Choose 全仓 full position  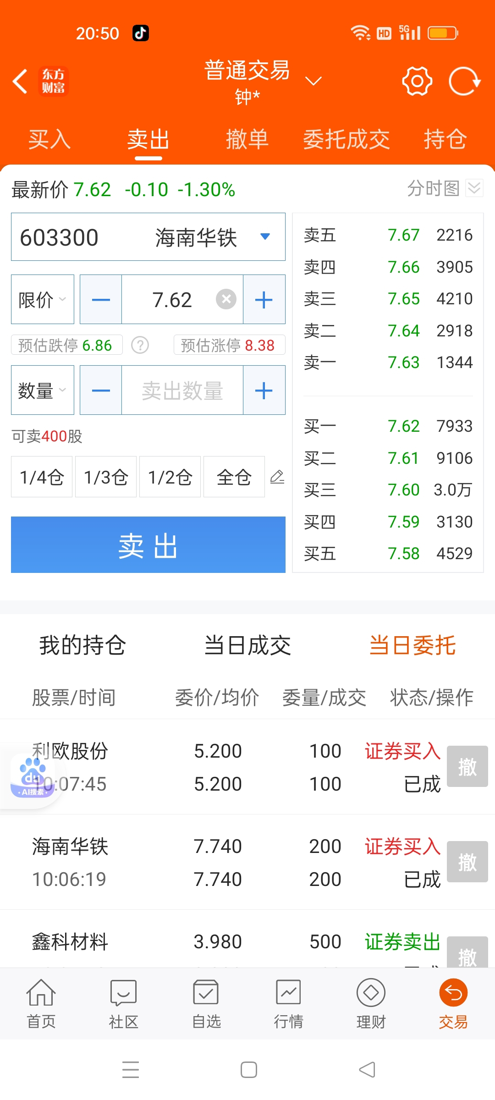(x=234, y=477)
